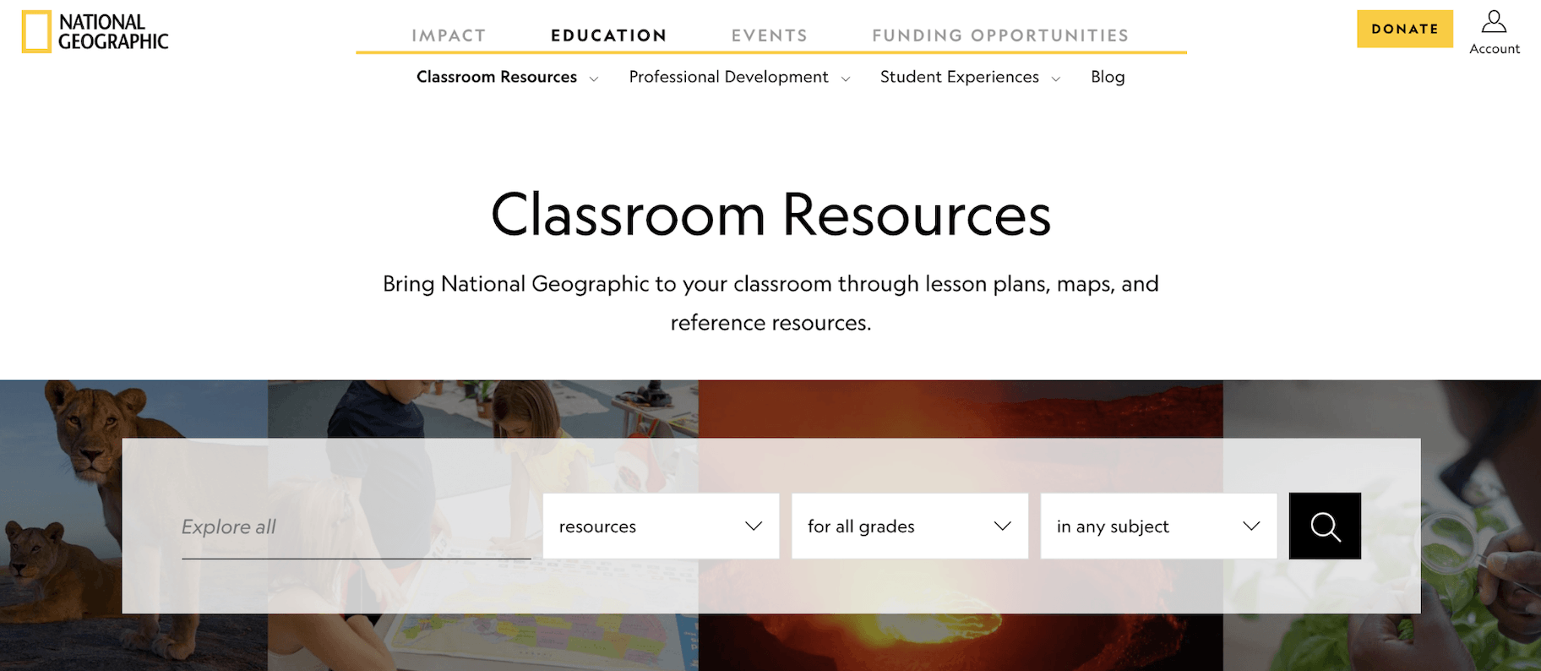Click the Classroom Resources menu label

[497, 77]
